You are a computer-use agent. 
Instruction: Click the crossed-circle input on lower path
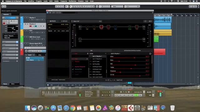(x=80, y=39)
